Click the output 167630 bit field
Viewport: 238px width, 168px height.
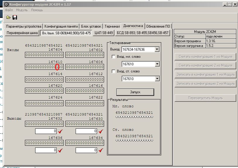[x=85, y=124]
